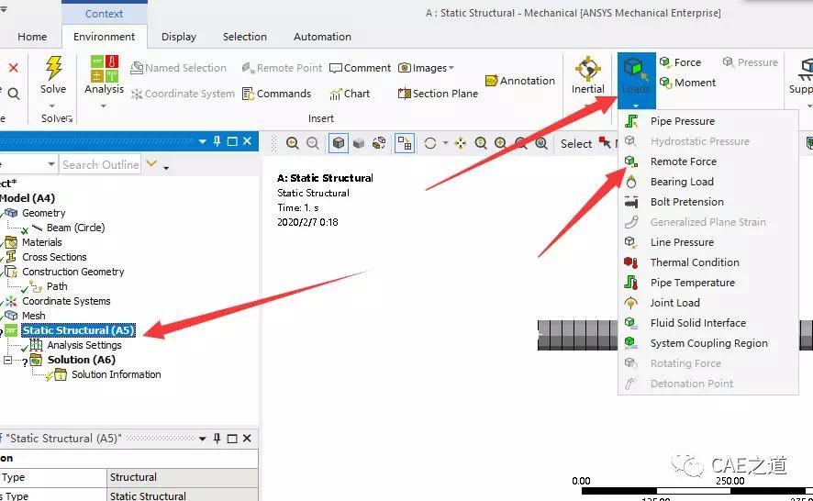The image size is (813, 501).
Task: Click the Solve lightning bolt icon
Action: click(53, 67)
